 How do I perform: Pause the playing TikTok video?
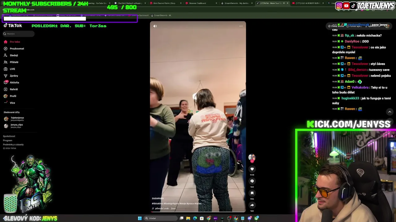point(198,117)
